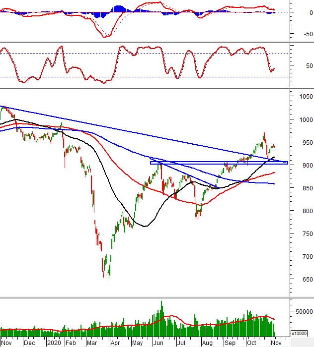
Task: Click the October price peak candle
Action: [x=264, y=135]
